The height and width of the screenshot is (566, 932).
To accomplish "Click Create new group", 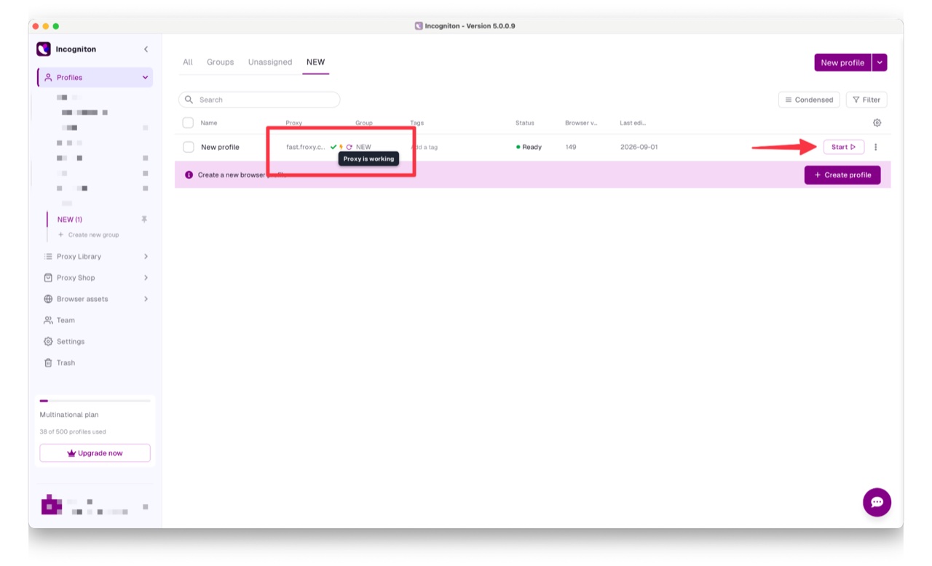I will 89,235.
